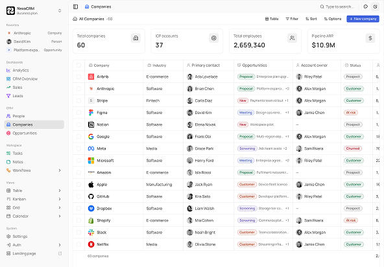Open the Leads dashboard
Screen dimensions: 384x267
coord(34,96)
